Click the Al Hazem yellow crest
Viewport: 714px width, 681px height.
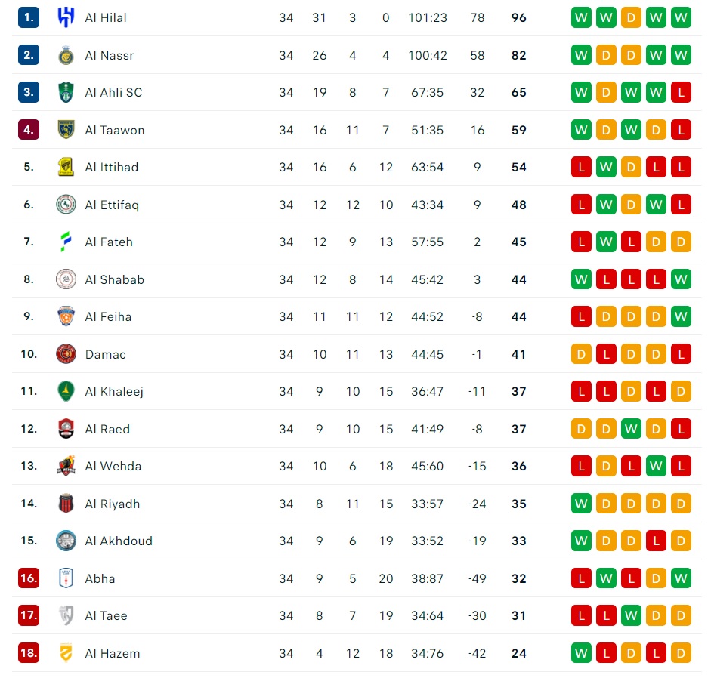66,653
